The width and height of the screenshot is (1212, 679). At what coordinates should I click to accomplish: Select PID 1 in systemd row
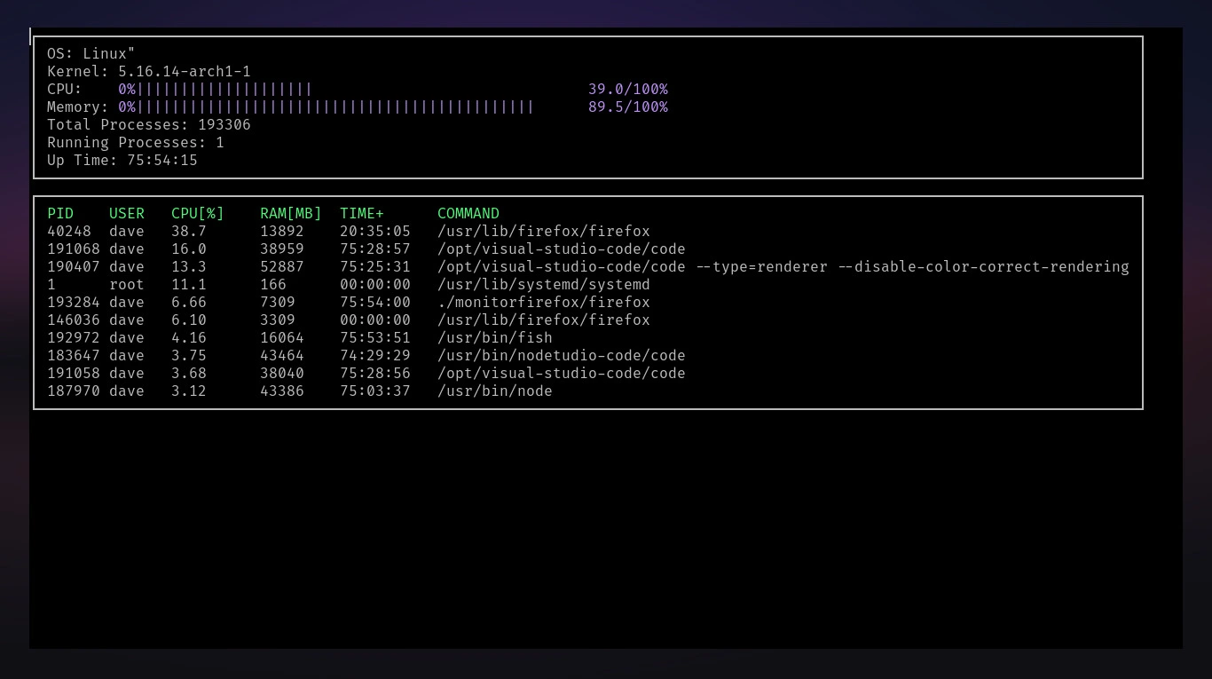(x=51, y=285)
